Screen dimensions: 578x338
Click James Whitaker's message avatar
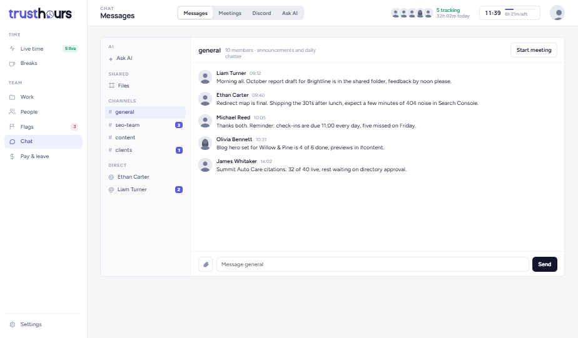205,165
